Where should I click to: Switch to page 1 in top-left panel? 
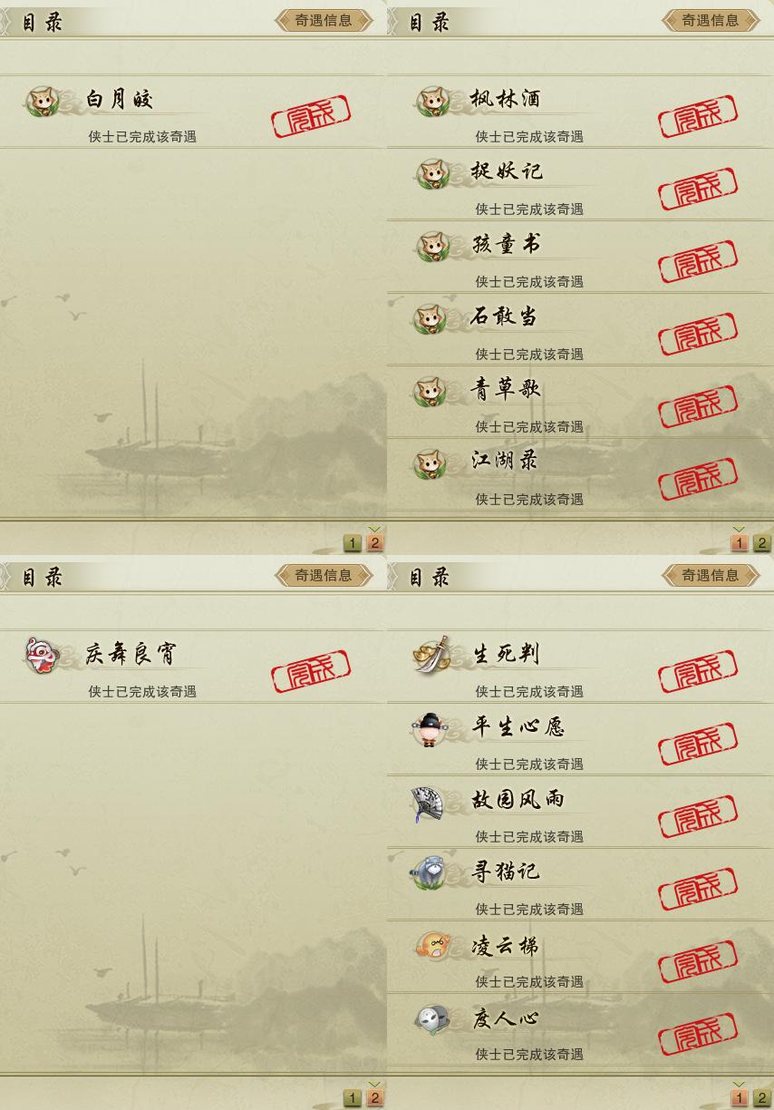click(x=353, y=543)
